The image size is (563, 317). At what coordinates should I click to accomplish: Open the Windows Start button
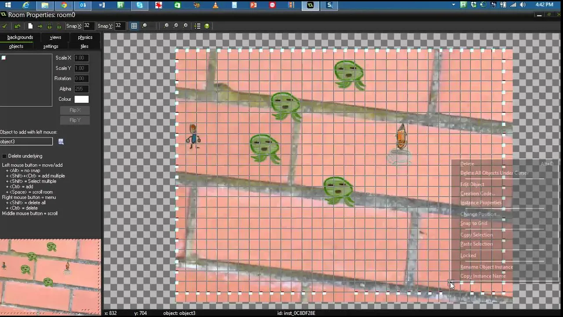point(8,5)
